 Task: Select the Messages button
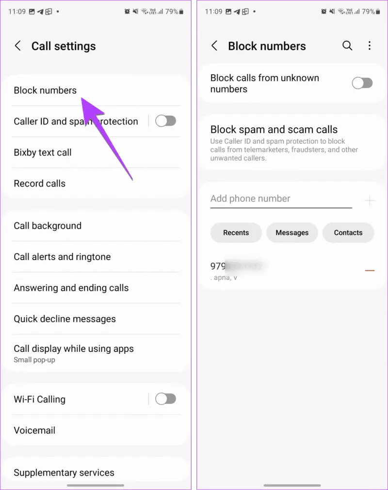coord(292,232)
